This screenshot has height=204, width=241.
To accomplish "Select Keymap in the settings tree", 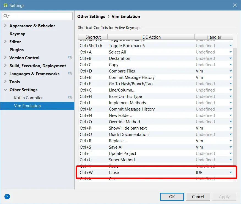I will click(17, 34).
